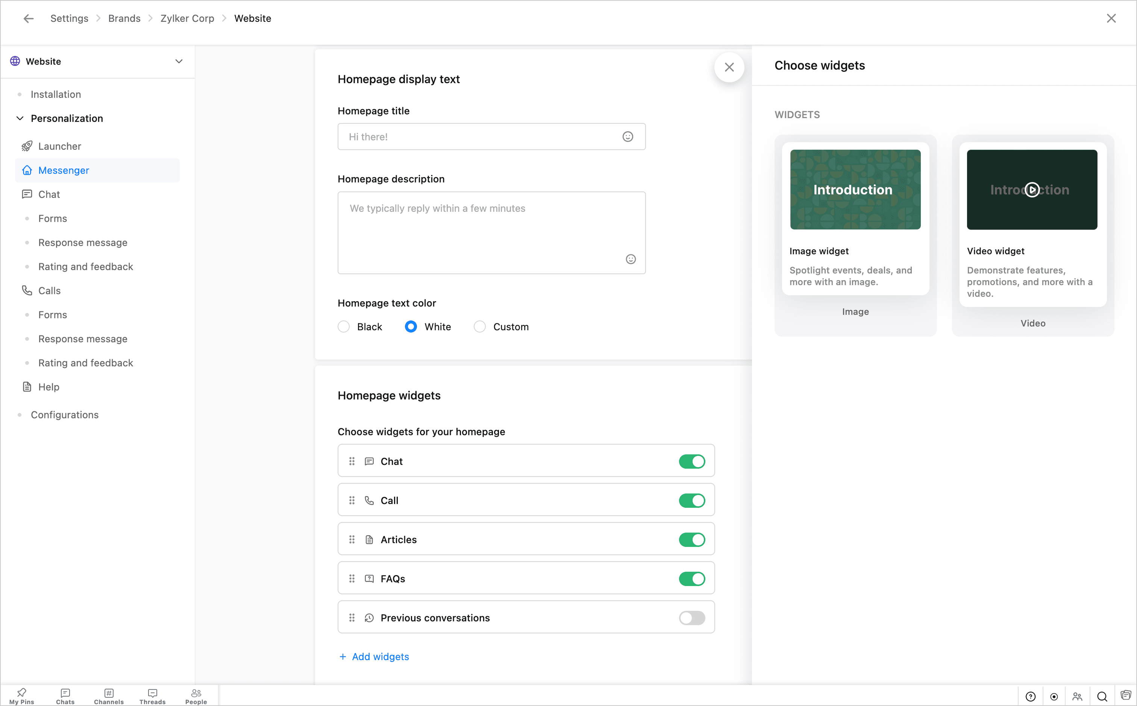Select Custom homepage text color option

point(480,327)
